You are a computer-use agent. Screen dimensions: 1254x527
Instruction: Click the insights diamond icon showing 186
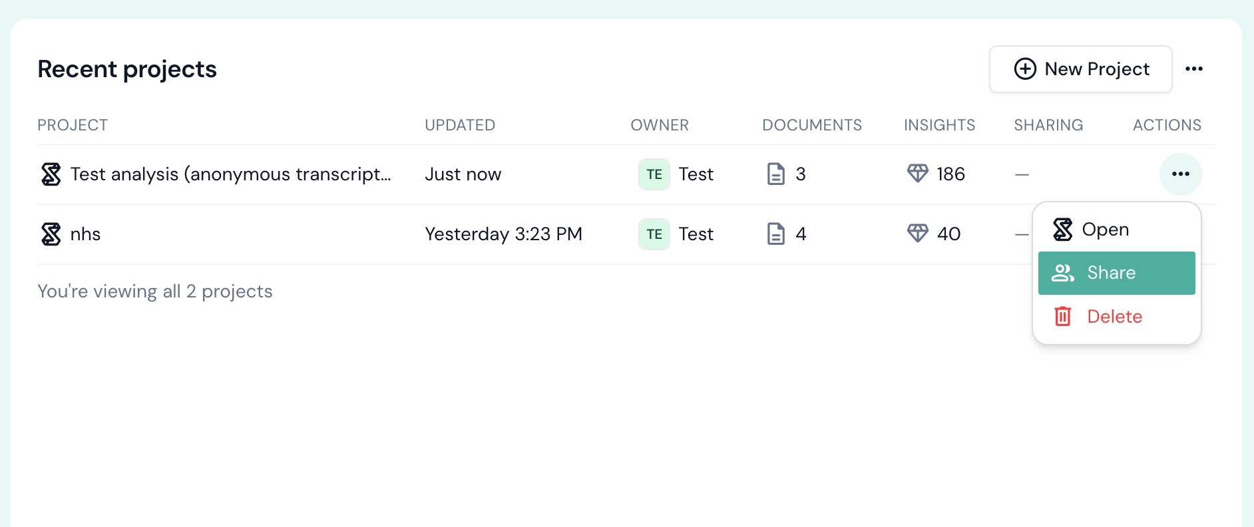917,174
